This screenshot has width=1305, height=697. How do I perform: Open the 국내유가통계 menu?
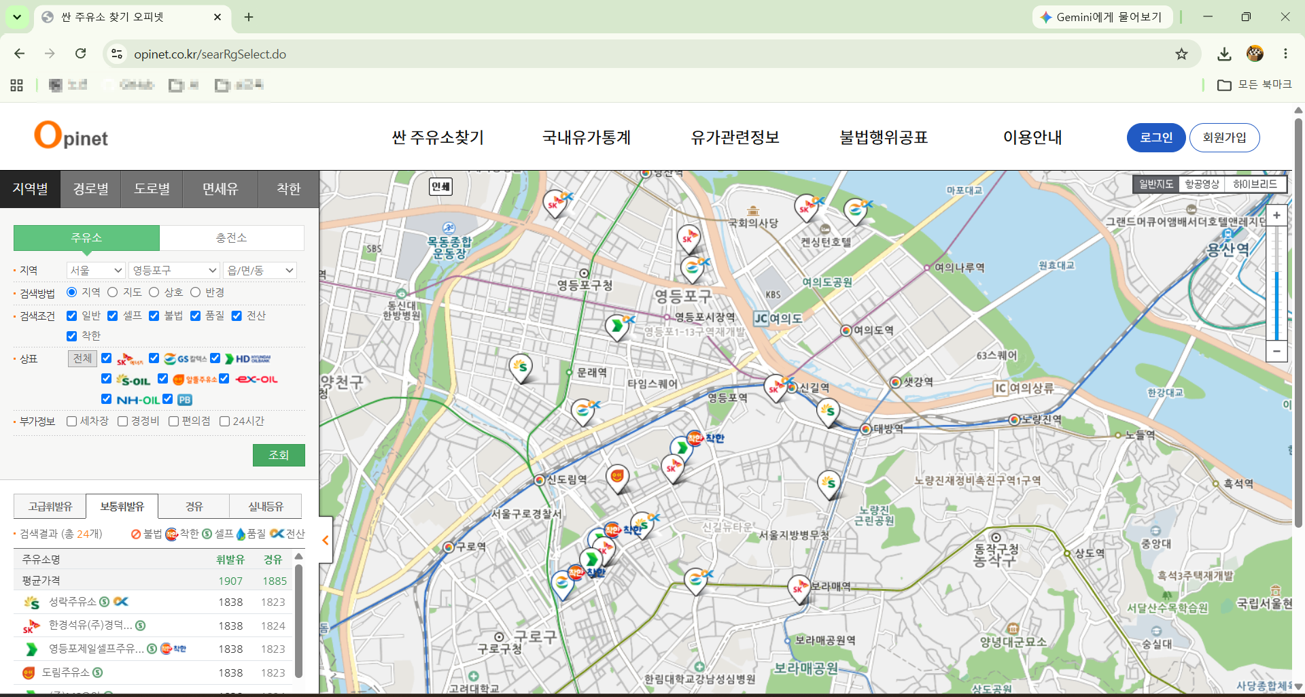tap(587, 137)
